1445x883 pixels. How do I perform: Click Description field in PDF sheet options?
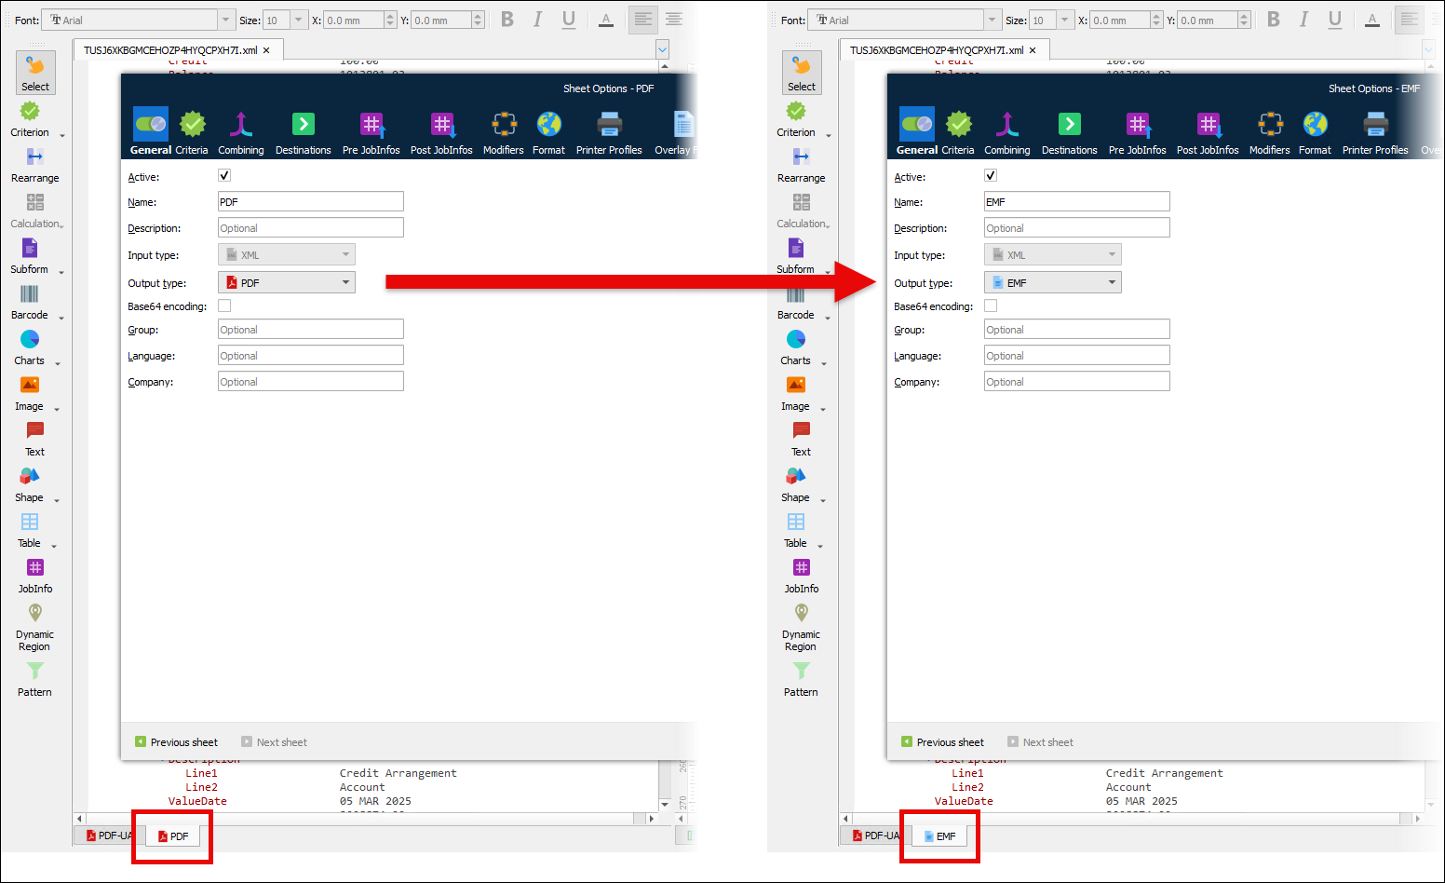(x=311, y=227)
